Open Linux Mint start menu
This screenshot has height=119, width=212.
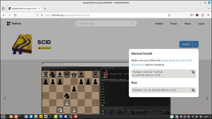3,117
